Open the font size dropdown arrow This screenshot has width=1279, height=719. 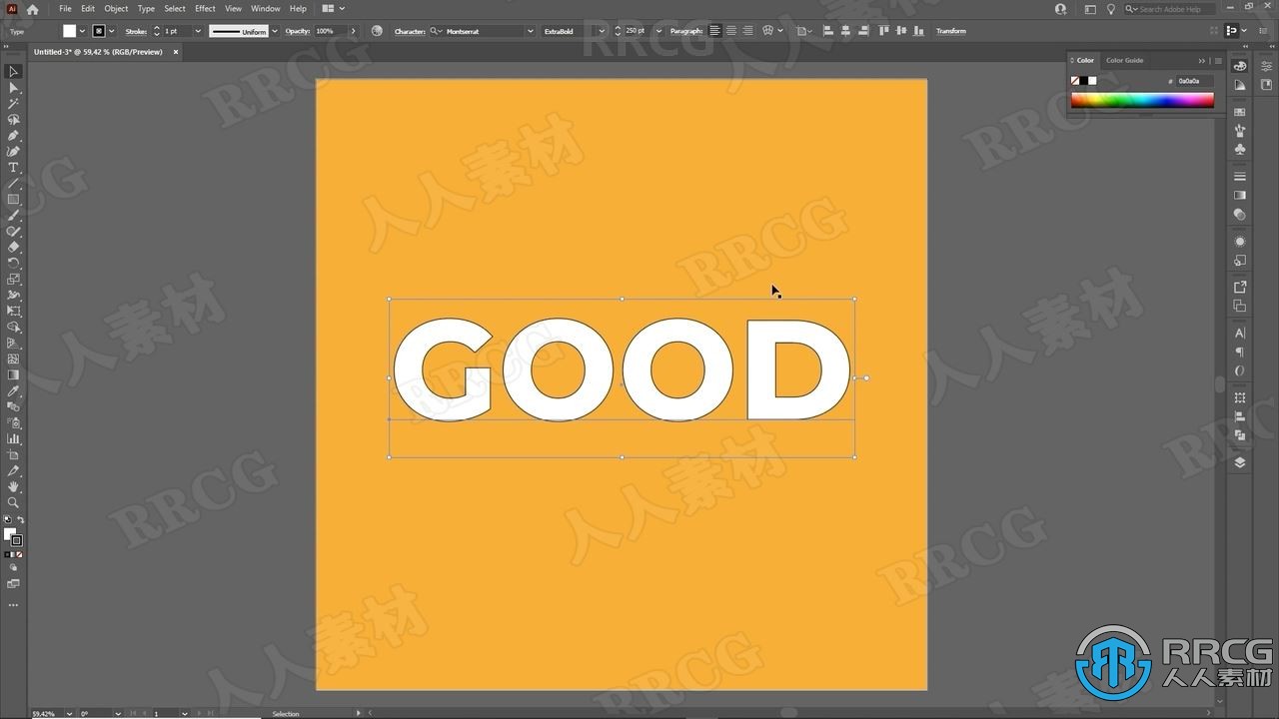click(x=658, y=31)
